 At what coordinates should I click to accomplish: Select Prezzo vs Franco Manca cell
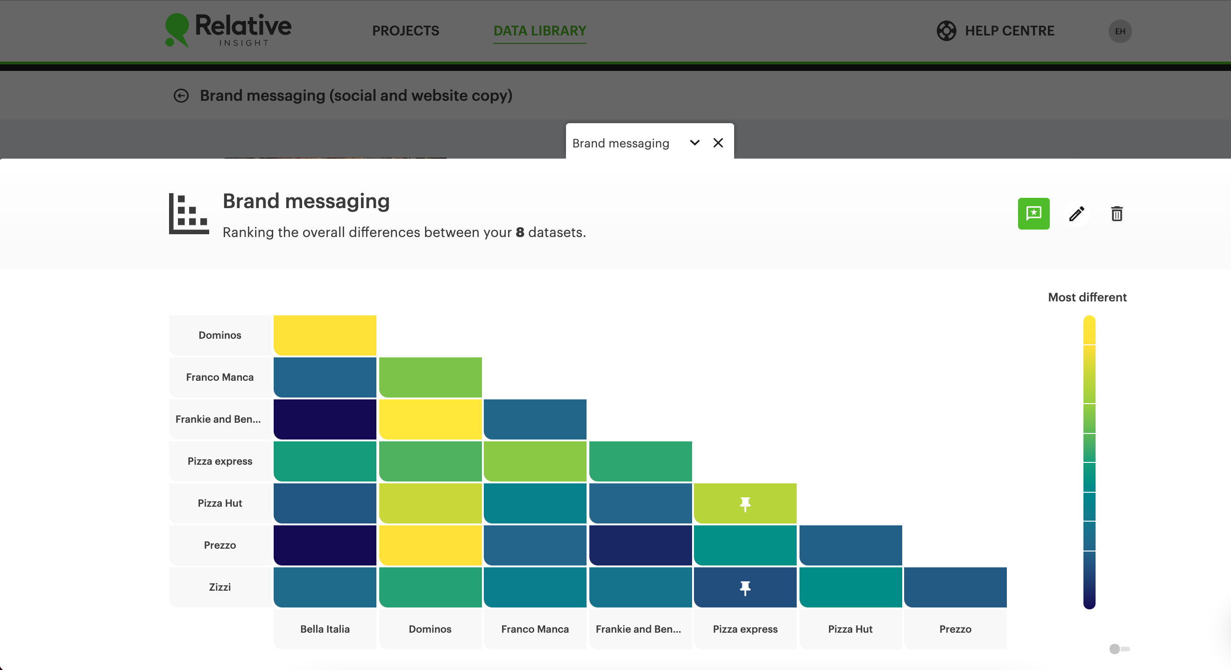coord(535,545)
